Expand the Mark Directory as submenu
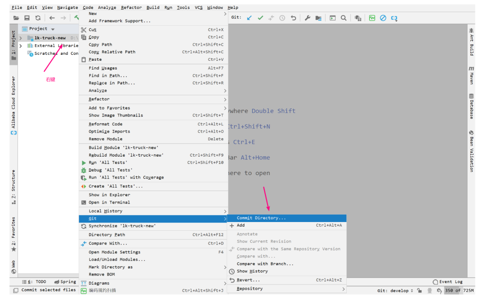Screen dimensions: 498x298 tap(154, 267)
